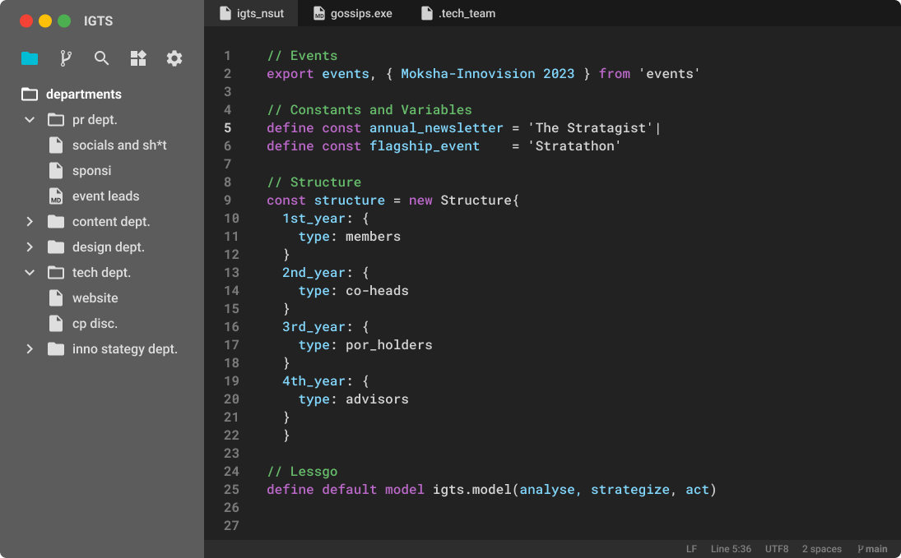Screen dimensions: 901x558
Task: Click the file icon beside cp disc.
Action: (56, 323)
